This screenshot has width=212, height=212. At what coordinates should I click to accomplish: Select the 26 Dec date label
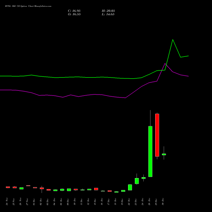pos(149,201)
